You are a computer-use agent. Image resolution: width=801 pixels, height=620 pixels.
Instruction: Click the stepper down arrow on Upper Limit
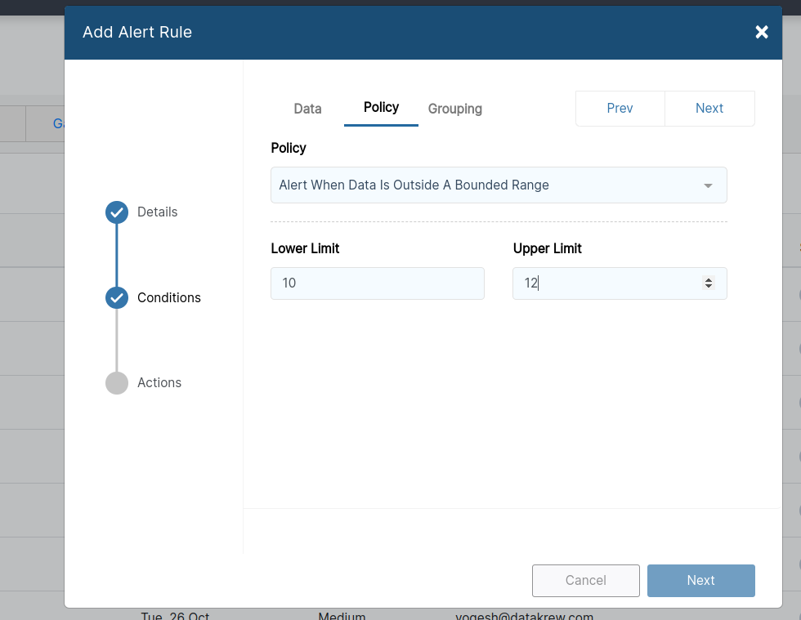coord(709,287)
